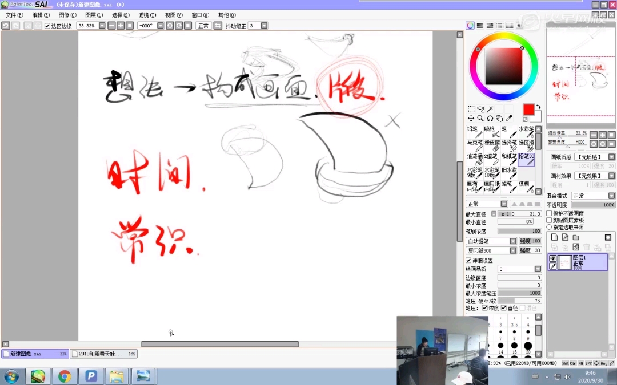Open the 抖动修正 stabilizer dropdown
617x385 pixels.
265,26
